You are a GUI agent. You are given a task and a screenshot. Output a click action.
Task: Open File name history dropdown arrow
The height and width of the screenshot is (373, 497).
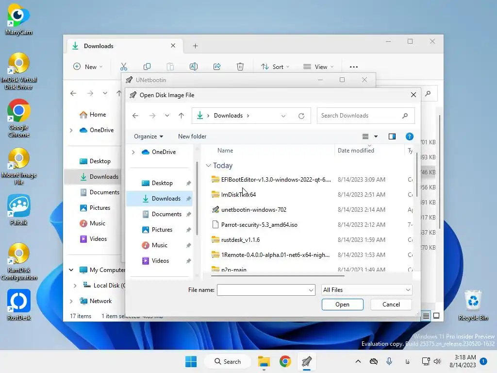[x=311, y=290]
